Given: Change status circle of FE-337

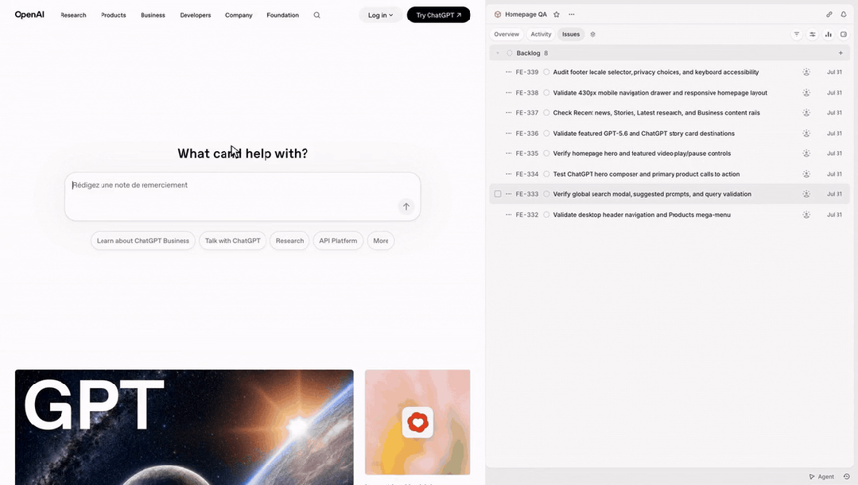Looking at the screenshot, I should [546, 113].
